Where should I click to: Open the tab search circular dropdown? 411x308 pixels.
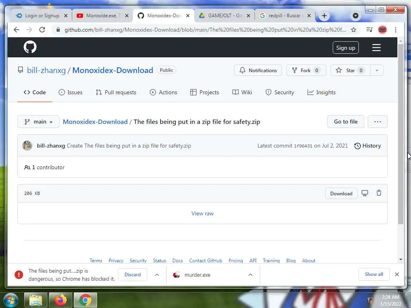click(x=356, y=16)
